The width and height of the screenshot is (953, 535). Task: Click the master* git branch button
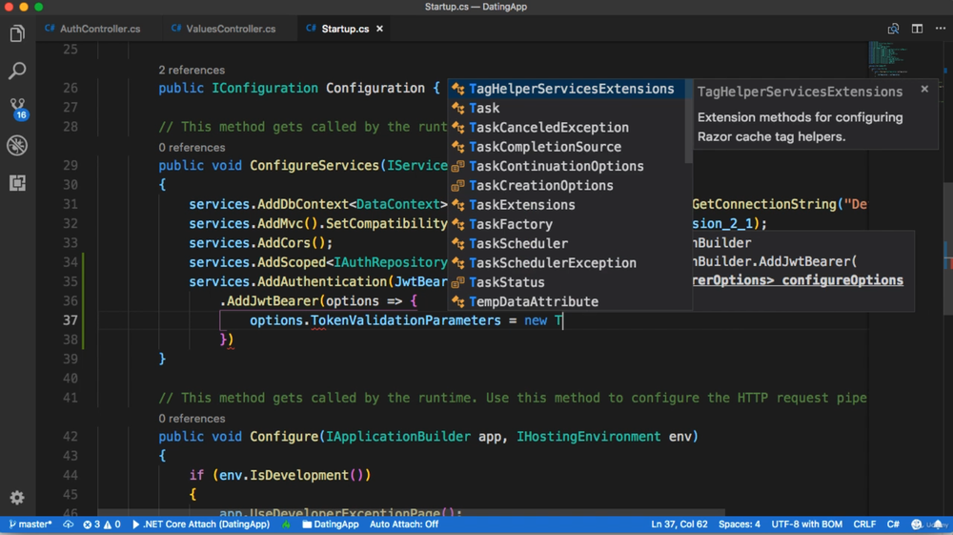click(x=30, y=525)
